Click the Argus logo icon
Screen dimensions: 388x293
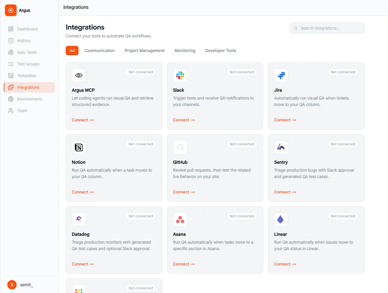pyautogui.click(x=11, y=10)
